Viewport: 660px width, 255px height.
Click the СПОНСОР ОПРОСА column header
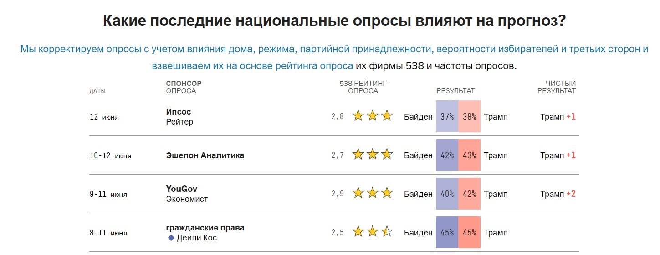tap(184, 87)
